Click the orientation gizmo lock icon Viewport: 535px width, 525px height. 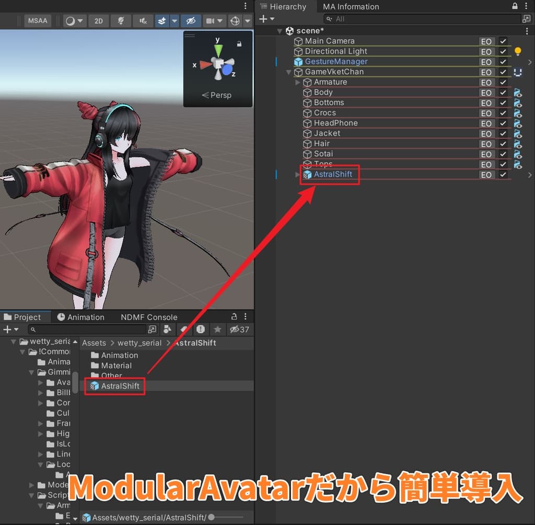point(239,44)
